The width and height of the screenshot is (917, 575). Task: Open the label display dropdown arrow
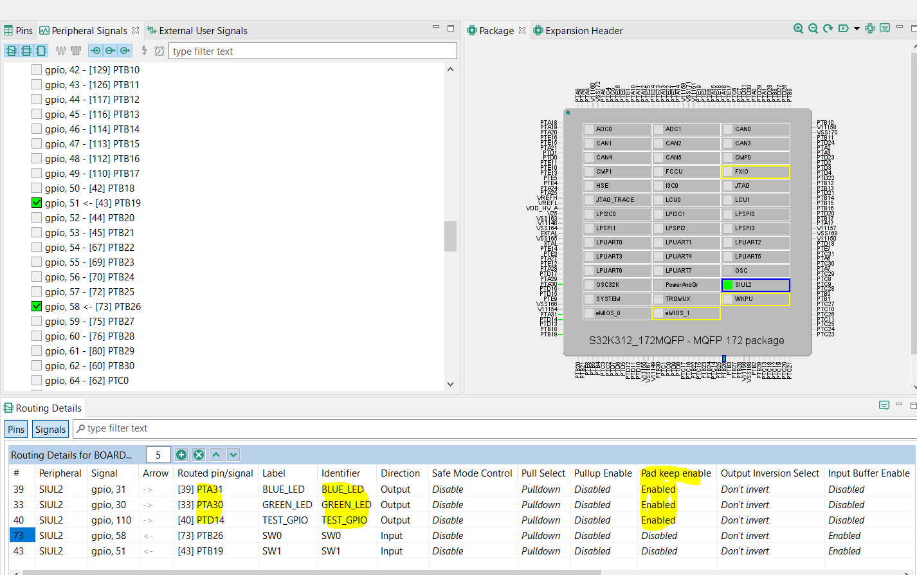click(x=855, y=28)
